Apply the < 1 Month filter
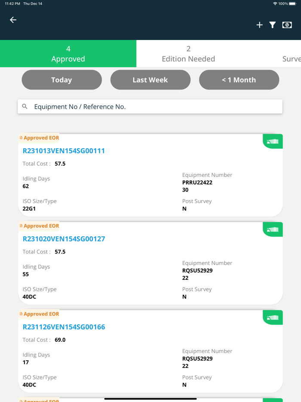 (x=239, y=80)
